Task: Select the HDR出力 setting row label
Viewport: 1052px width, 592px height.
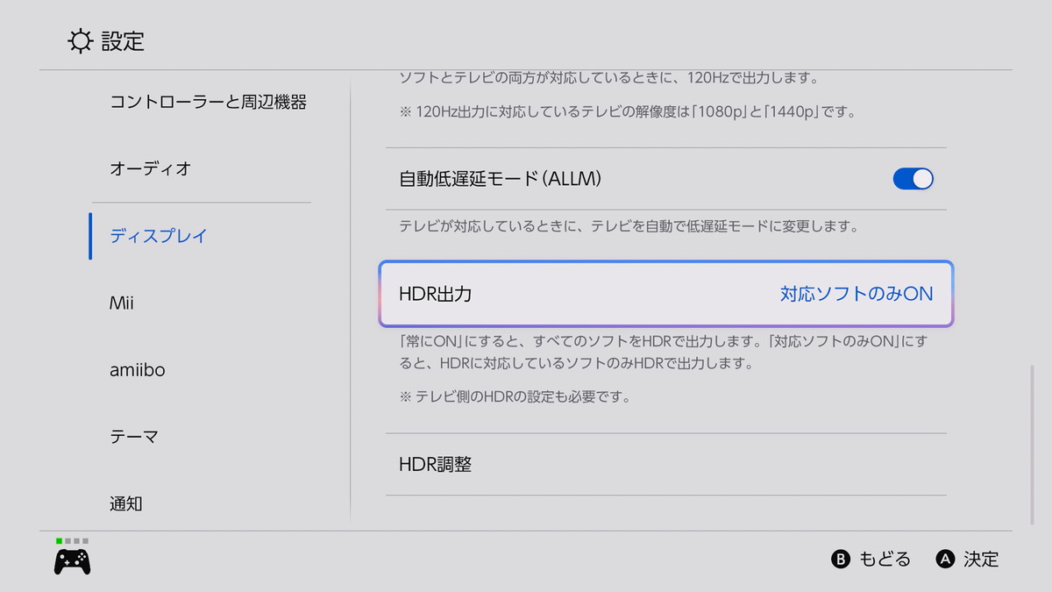Action: pos(436,294)
